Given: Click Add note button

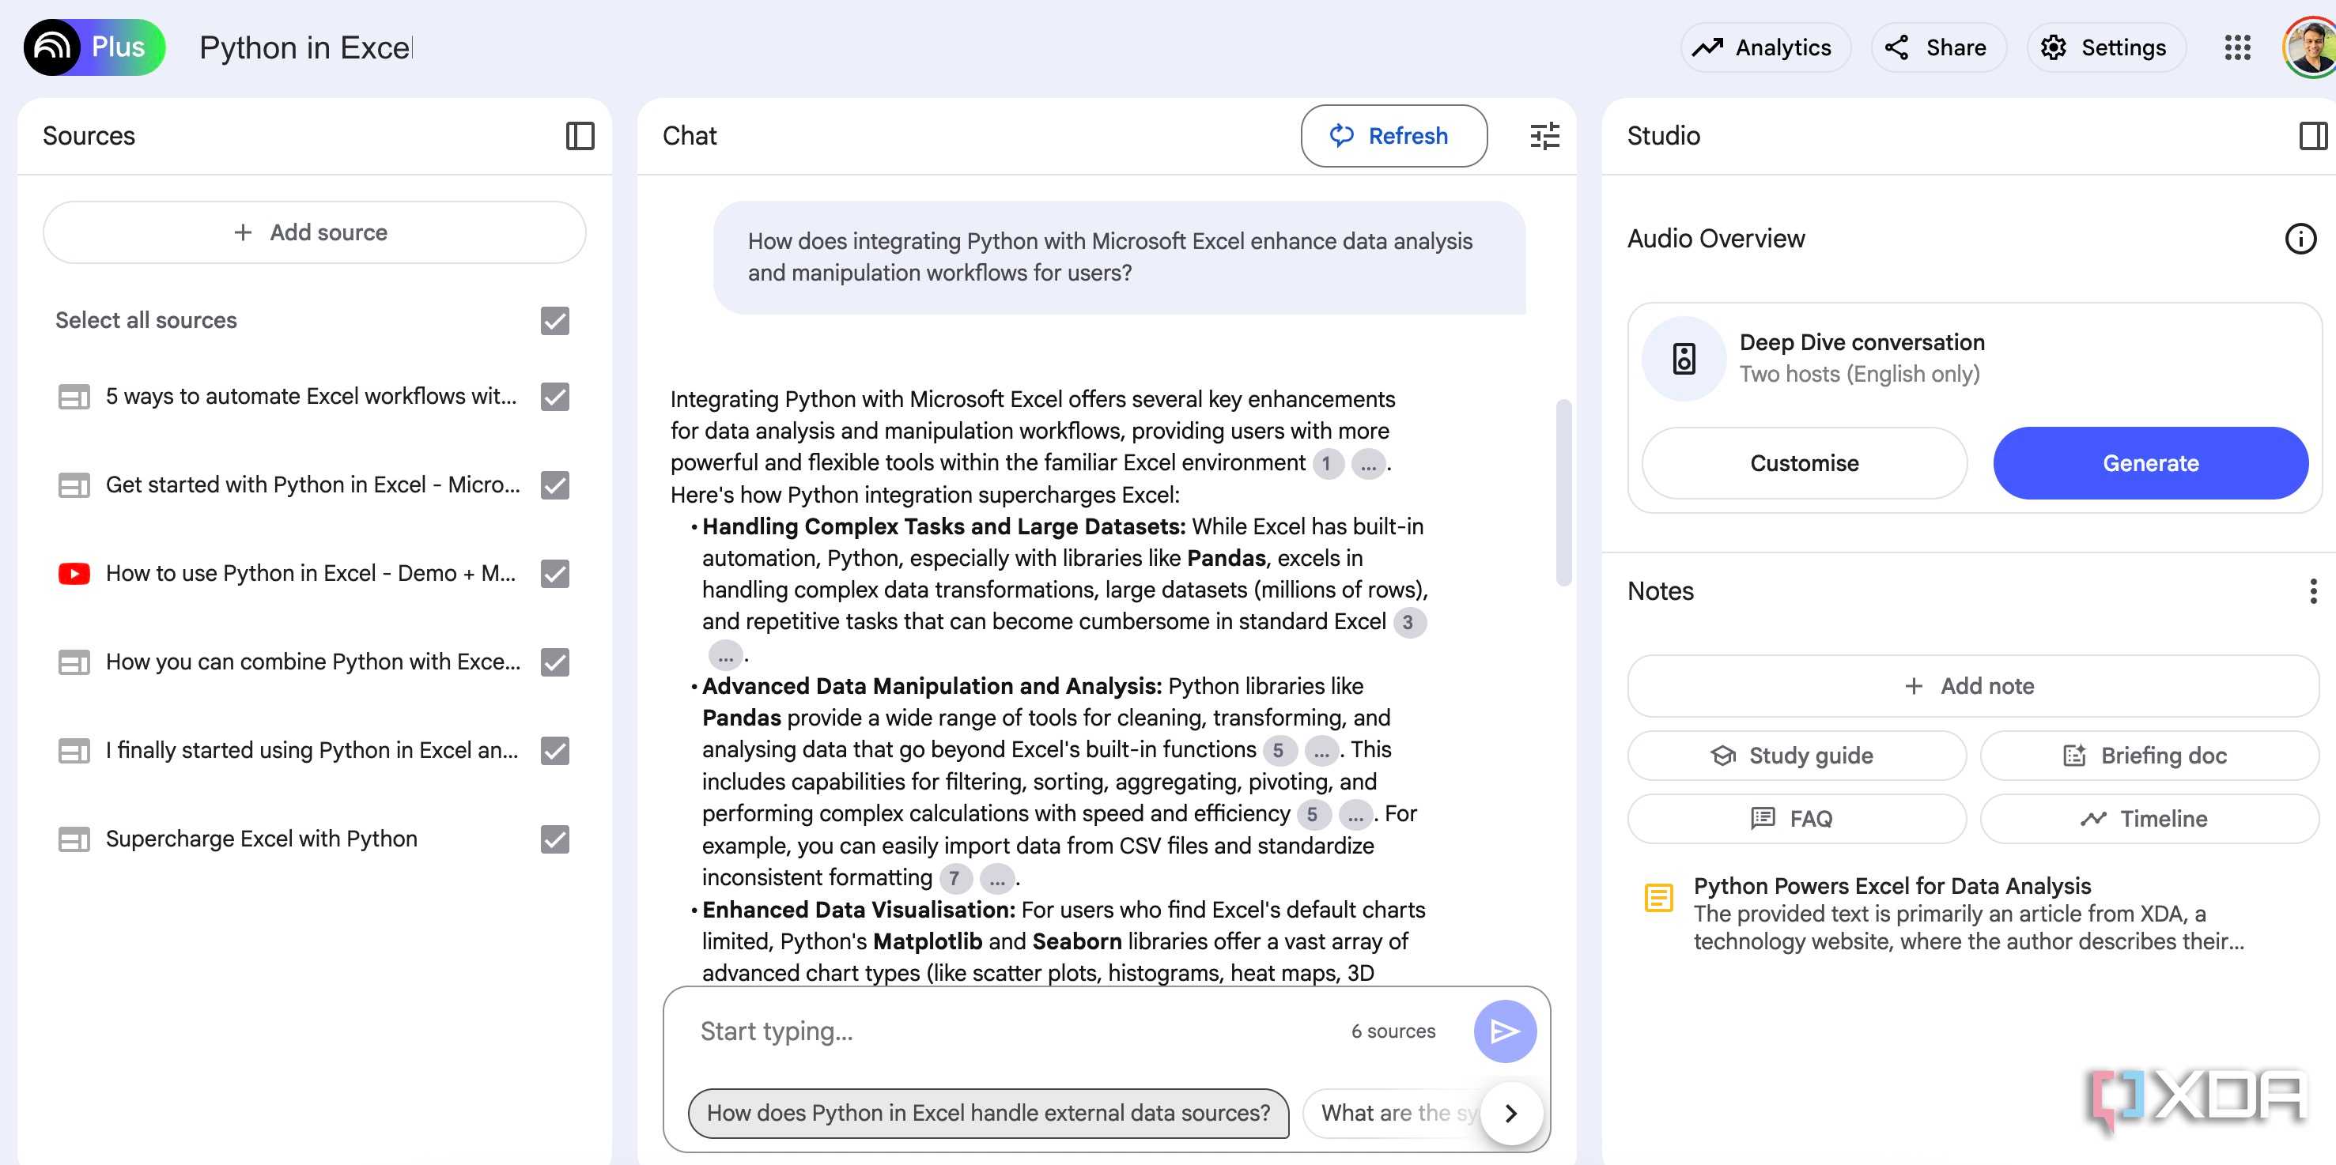Looking at the screenshot, I should pos(1972,686).
